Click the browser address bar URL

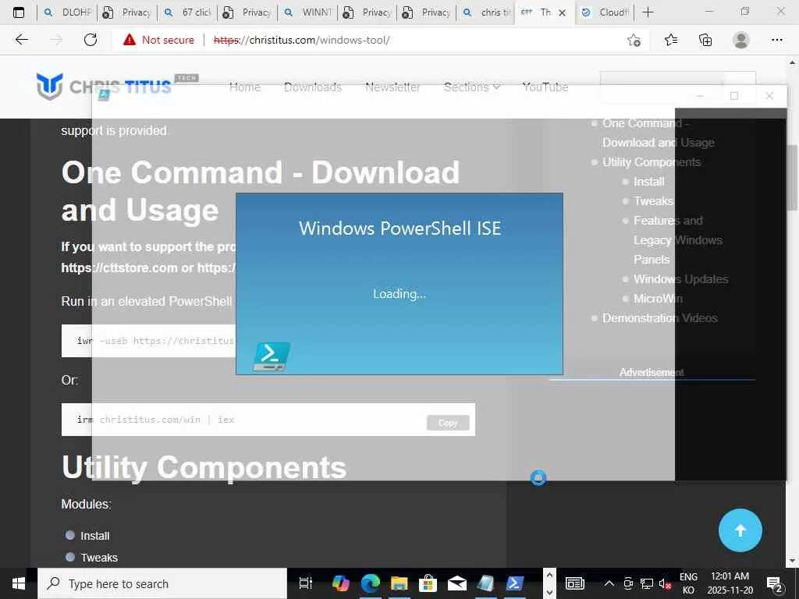pyautogui.click(x=302, y=40)
